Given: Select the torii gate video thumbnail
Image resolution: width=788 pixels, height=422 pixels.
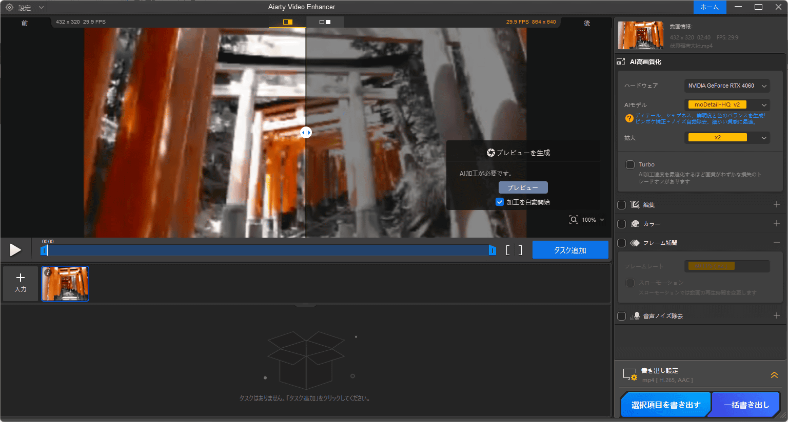Looking at the screenshot, I should (x=65, y=284).
